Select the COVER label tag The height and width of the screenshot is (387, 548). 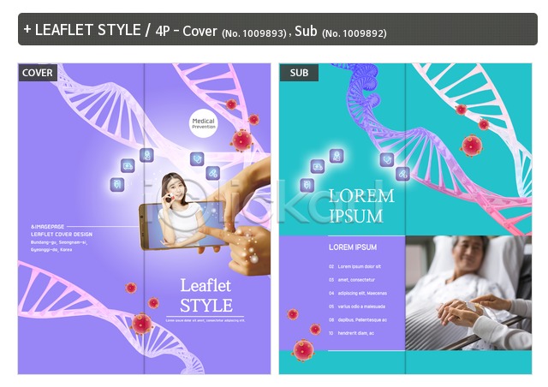(38, 73)
